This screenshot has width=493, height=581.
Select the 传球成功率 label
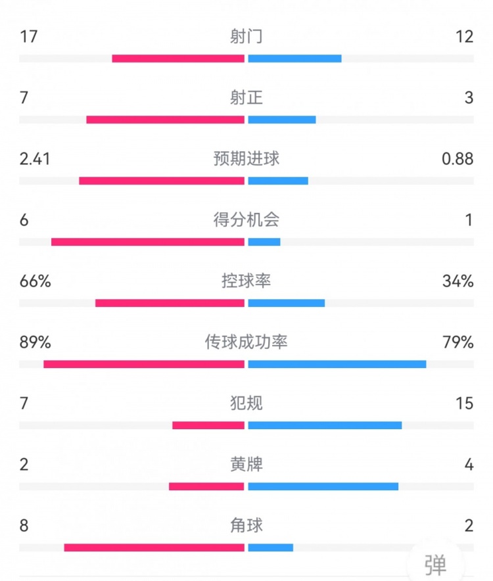(x=246, y=342)
